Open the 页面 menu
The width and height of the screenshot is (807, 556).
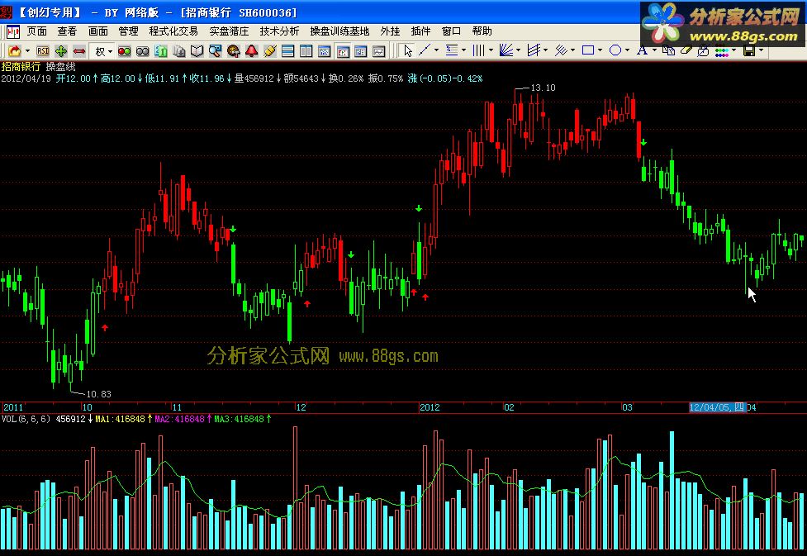tap(37, 31)
